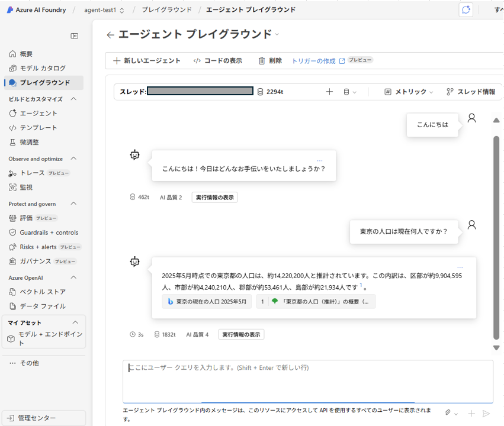This screenshot has width=504, height=426.
Task: Click chat scrollbar down arrow
Action: 496,348
